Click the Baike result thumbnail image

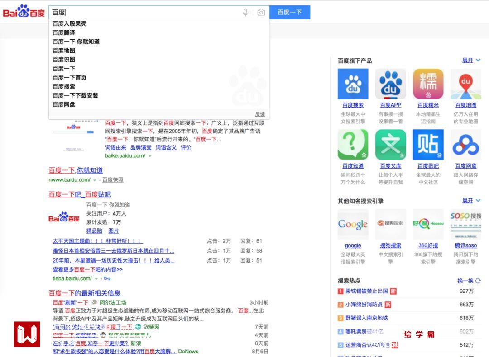[x=74, y=136]
